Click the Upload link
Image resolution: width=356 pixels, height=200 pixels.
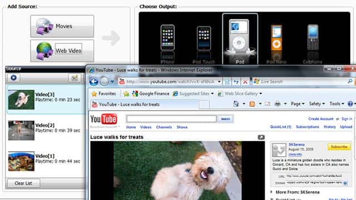click(x=346, y=127)
